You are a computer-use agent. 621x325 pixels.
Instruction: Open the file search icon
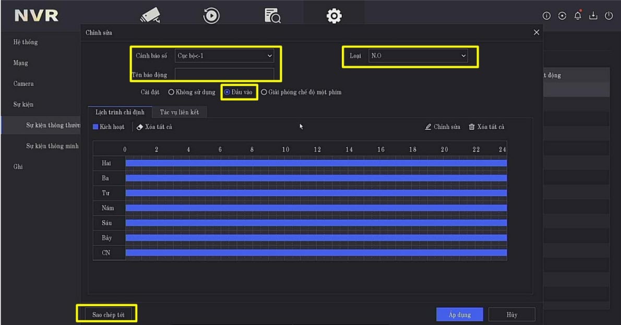click(x=272, y=16)
